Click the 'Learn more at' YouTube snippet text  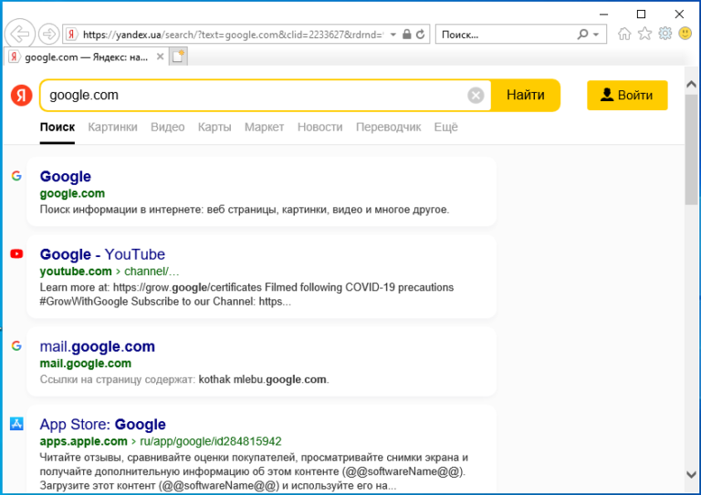coord(246,294)
